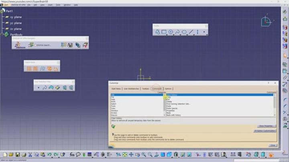Open the Ellipse sub-toolbar dropdown arrow
Image resolution: width=289 pixels, height=162 pixels.
(x=187, y=34)
